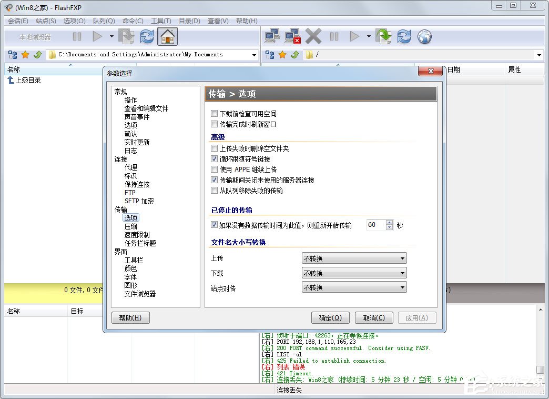Enable the 下载前检查可用空间 checkbox
The image size is (549, 399).
[x=214, y=113]
